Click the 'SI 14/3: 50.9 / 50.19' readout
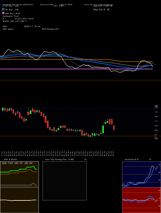The height and width of the screenshot is (213, 161). click(x=24, y=19)
